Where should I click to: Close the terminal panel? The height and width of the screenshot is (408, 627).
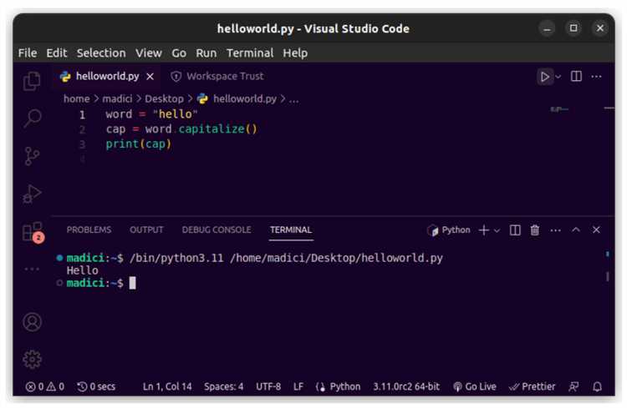[x=596, y=229]
